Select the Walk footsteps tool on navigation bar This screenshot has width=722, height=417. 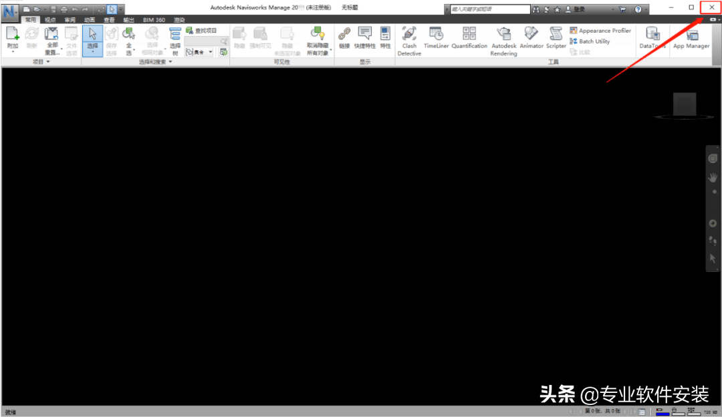[713, 241]
